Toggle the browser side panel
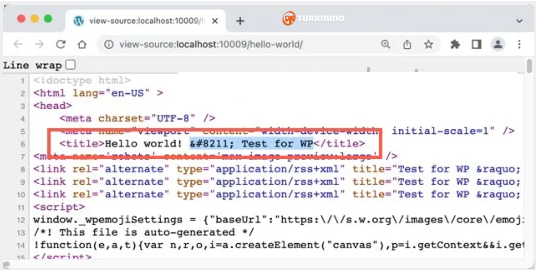 [477, 44]
